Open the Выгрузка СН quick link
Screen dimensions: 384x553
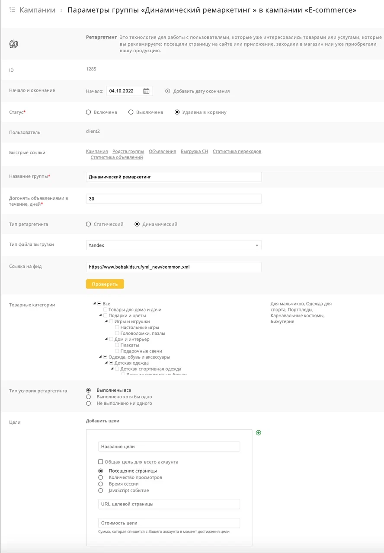click(x=195, y=152)
